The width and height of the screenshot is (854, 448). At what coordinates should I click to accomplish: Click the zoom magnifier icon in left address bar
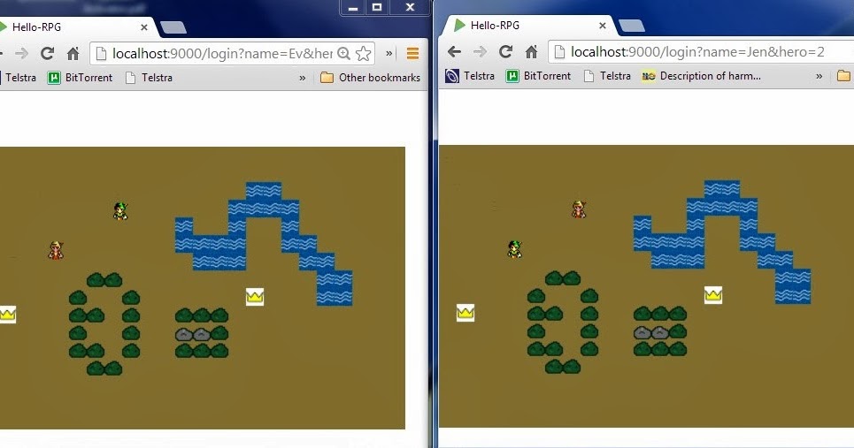coord(343,53)
